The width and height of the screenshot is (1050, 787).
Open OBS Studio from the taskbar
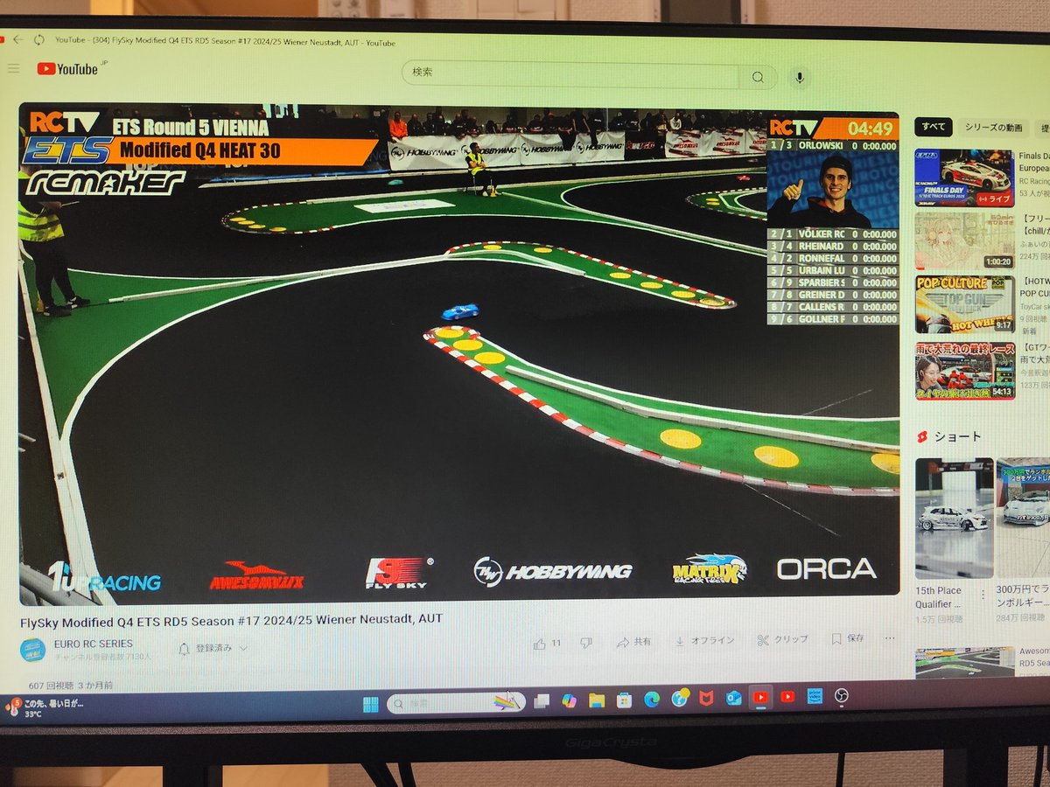click(x=841, y=695)
